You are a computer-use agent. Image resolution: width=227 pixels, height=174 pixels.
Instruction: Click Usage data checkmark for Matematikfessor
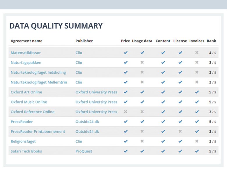coord(142,53)
